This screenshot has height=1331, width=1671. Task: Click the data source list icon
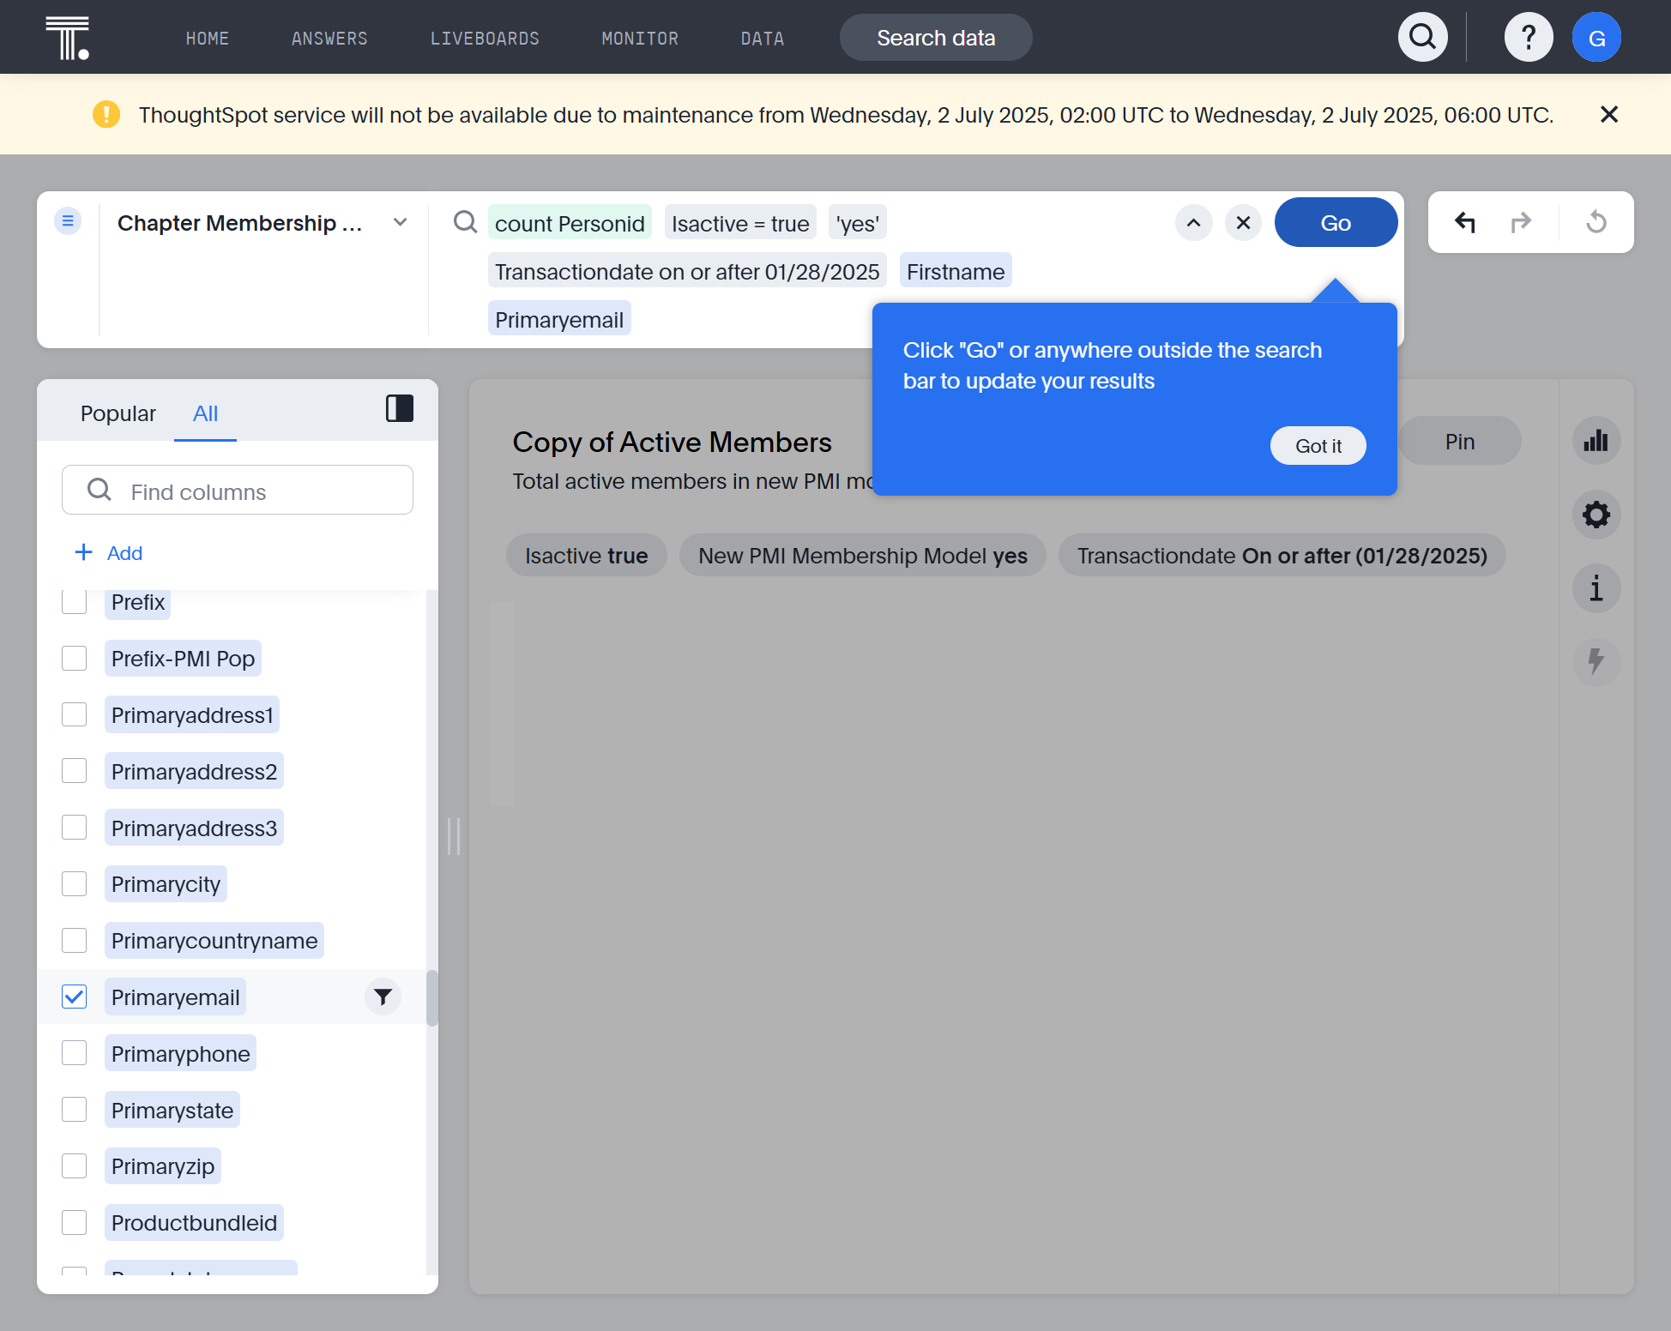(x=68, y=221)
